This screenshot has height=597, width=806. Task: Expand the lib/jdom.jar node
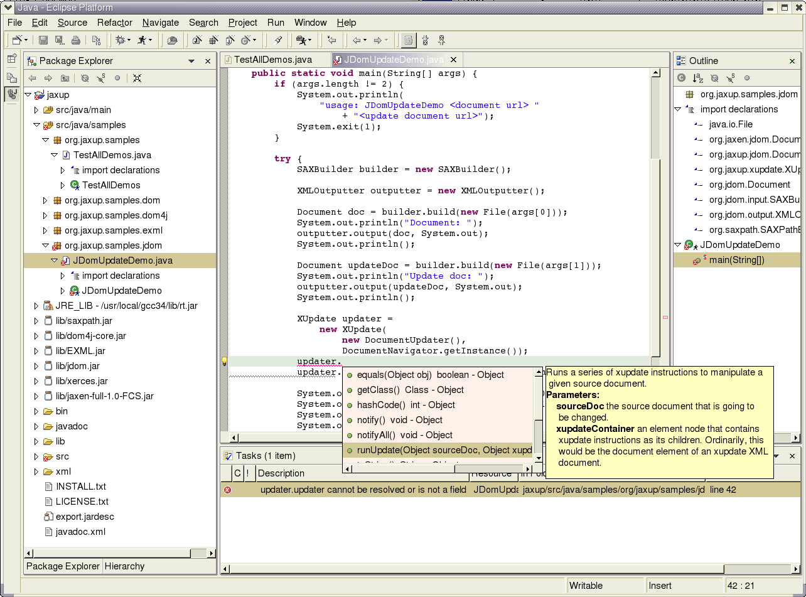36,366
